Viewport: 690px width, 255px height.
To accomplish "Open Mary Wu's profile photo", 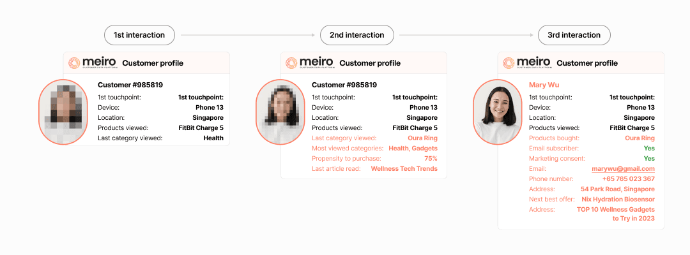I will pyautogui.click(x=499, y=112).
